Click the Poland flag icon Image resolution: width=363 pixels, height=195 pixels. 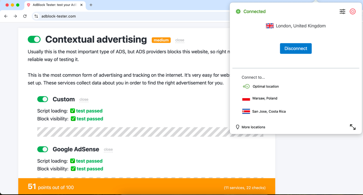click(x=246, y=98)
